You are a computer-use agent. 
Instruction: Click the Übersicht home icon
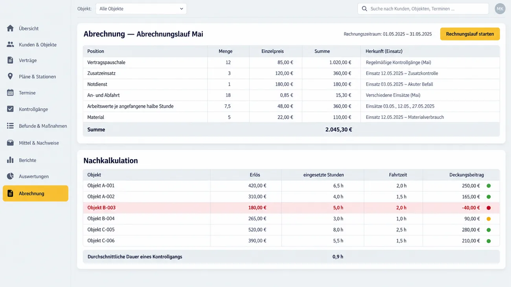pos(10,28)
